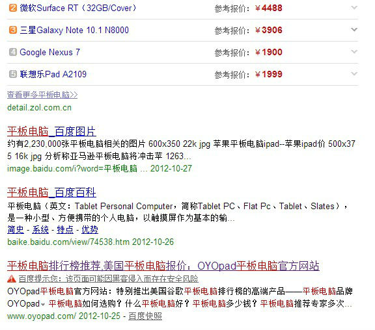The image size is (375, 330).
Task: Open the Google Nexus 7 link
Action: click(x=49, y=52)
